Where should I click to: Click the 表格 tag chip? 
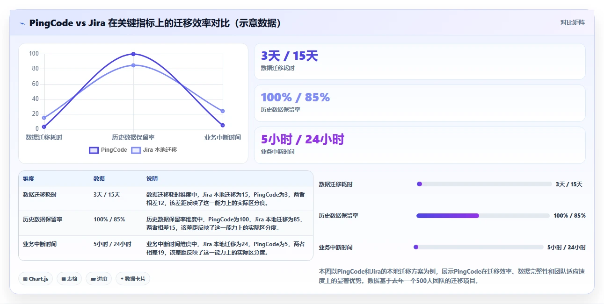point(69,279)
